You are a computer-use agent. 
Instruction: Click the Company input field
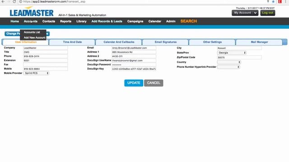coord(45,48)
